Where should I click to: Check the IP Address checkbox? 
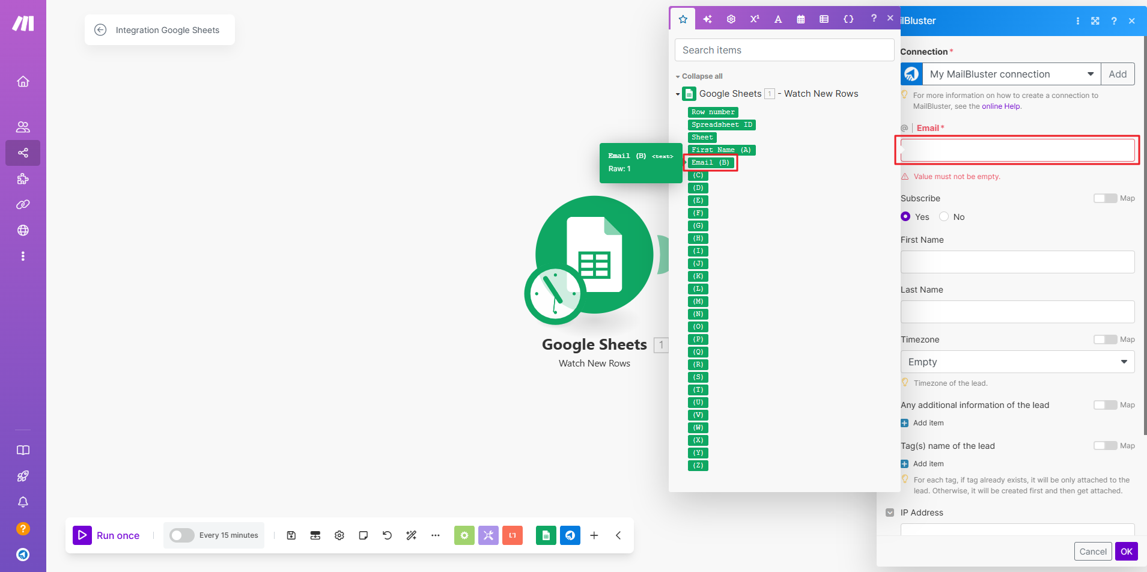[x=890, y=513]
